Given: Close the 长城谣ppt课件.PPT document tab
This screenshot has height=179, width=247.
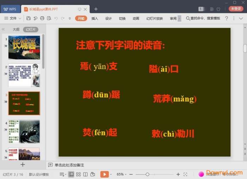Looking at the screenshot, I should (x=85, y=9).
